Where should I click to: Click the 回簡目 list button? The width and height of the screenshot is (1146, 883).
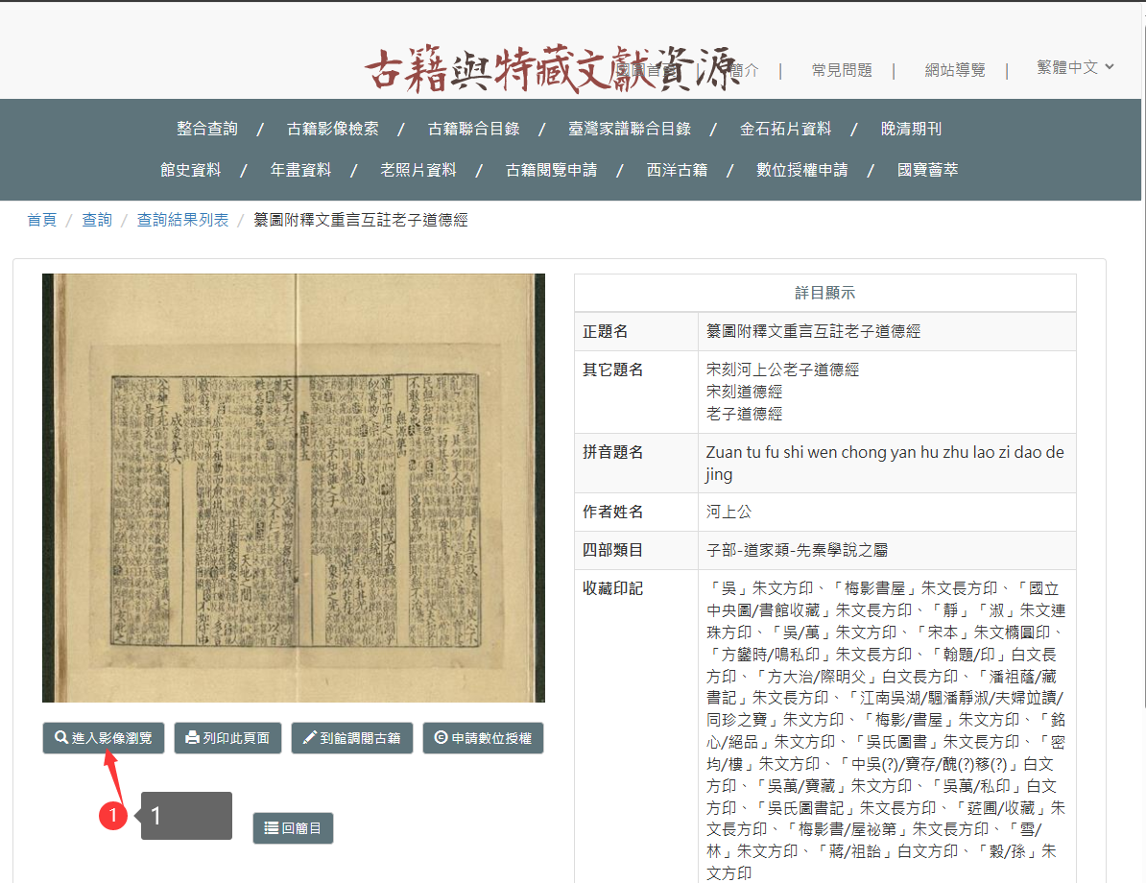[x=293, y=828]
